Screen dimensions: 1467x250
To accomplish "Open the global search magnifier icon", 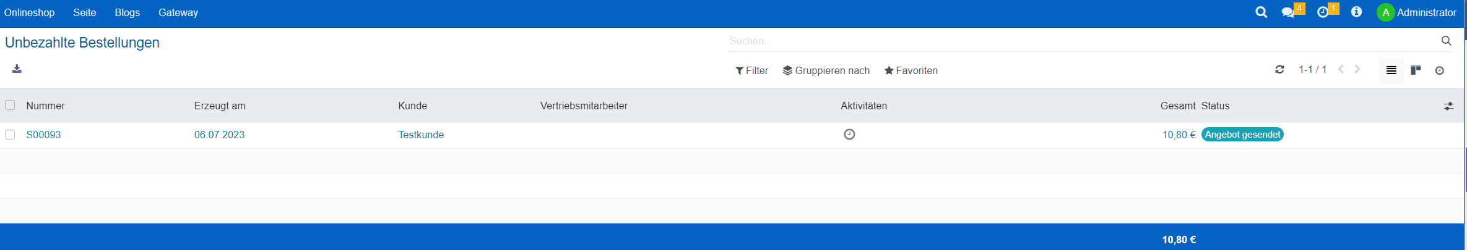I will (x=1261, y=12).
